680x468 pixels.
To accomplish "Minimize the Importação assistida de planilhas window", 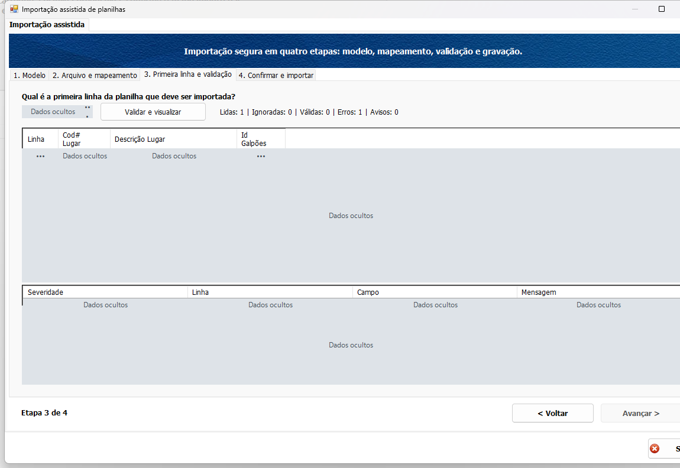I will point(635,9).
